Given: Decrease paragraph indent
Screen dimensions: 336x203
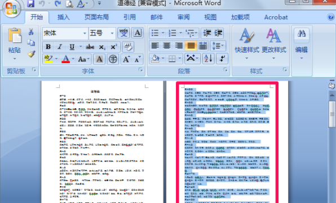Looking at the screenshot, I should coord(207,33).
